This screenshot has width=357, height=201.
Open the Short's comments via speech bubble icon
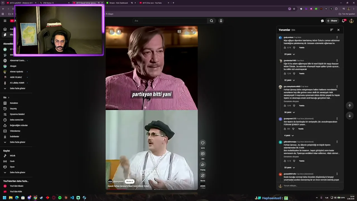point(203,154)
